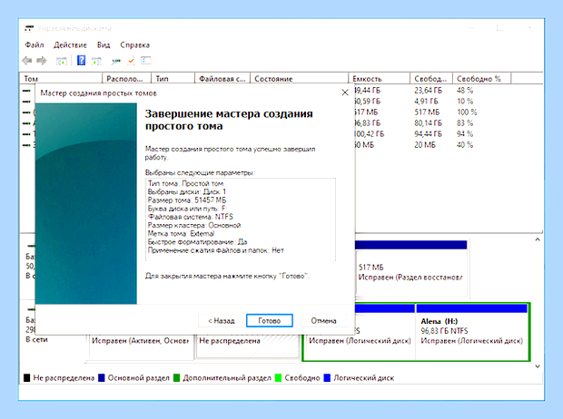
Task: Click the Тип тома: Простой том line
Action: pyautogui.click(x=185, y=183)
